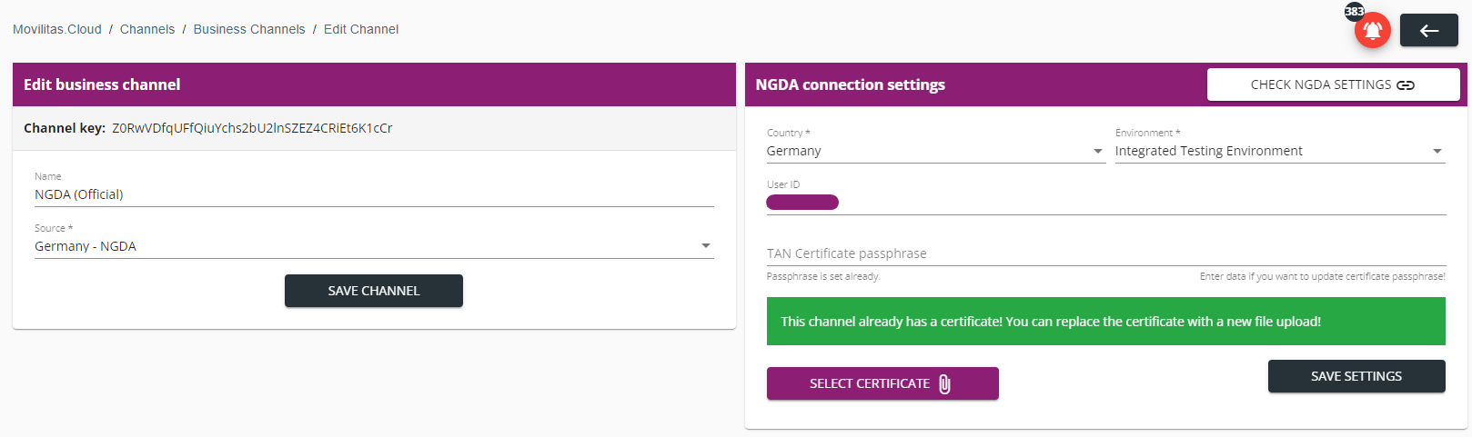
Task: Click the back arrow button
Action: [x=1428, y=31]
